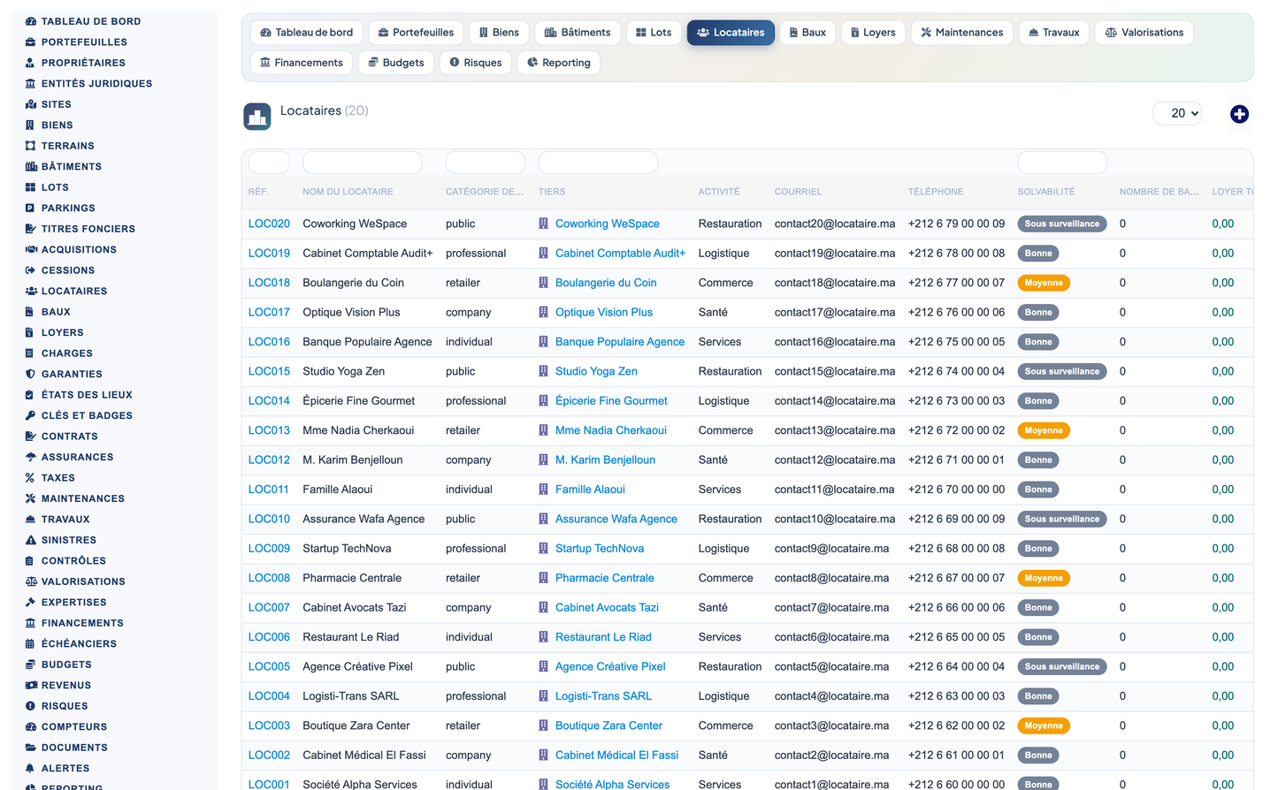Click the Documents folder icon in sidebar
This screenshot has height=790, width=1278.
pyautogui.click(x=31, y=748)
